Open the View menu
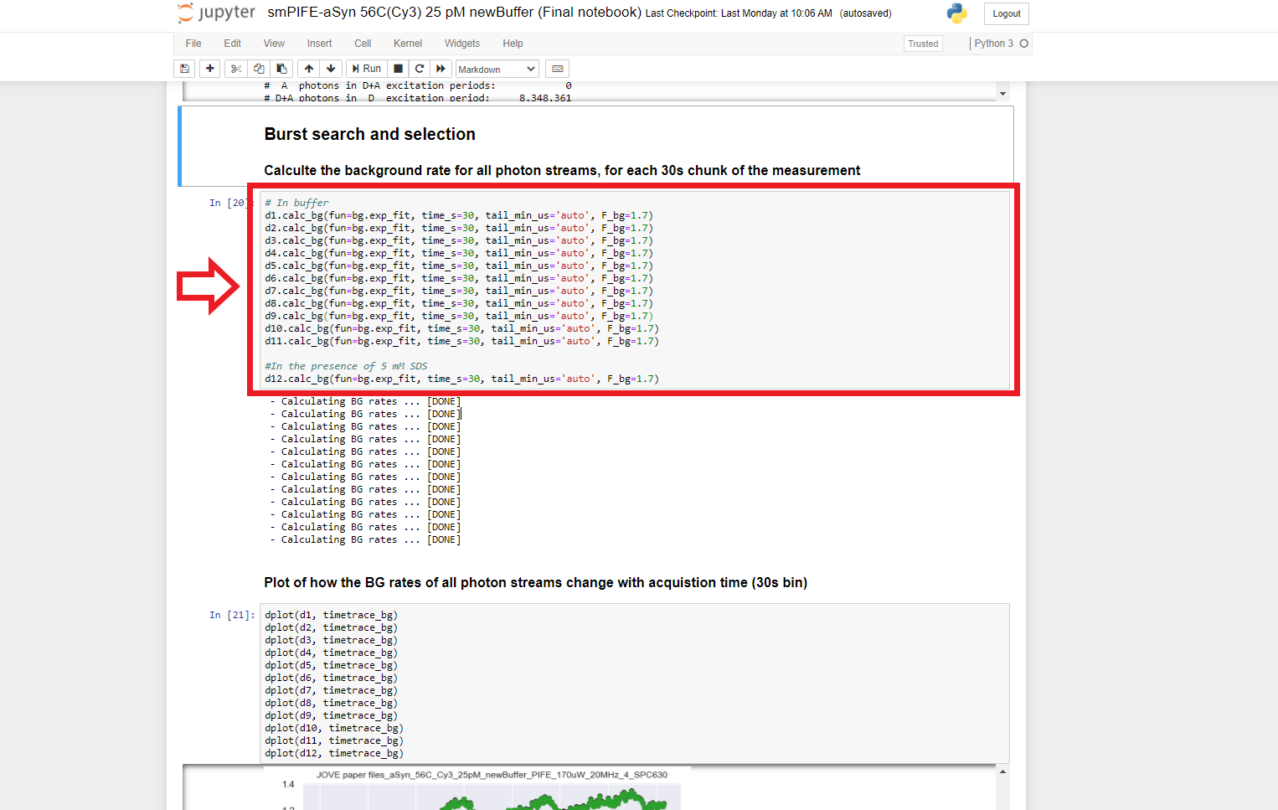This screenshot has height=810, width=1278. (274, 44)
